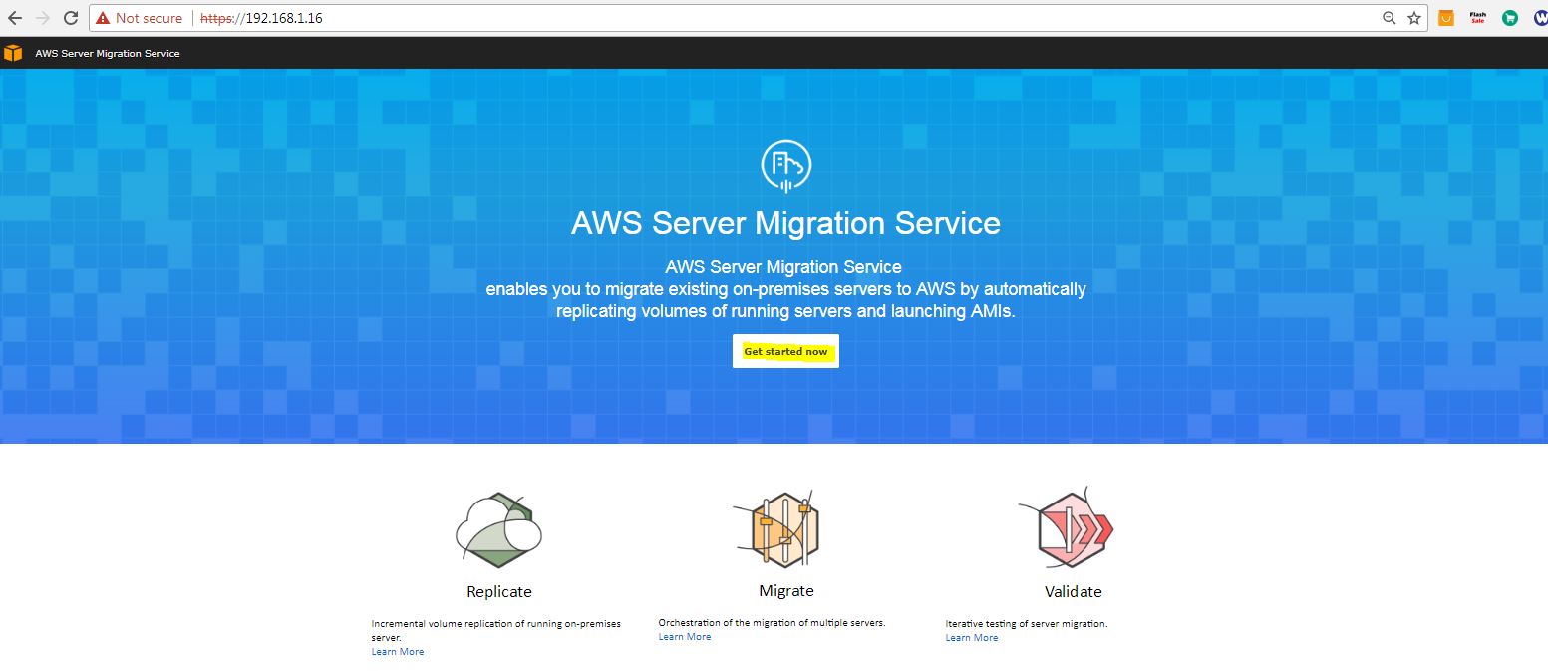This screenshot has width=1548, height=671.
Task: Click the Not secure warning indicator
Action: [140, 18]
